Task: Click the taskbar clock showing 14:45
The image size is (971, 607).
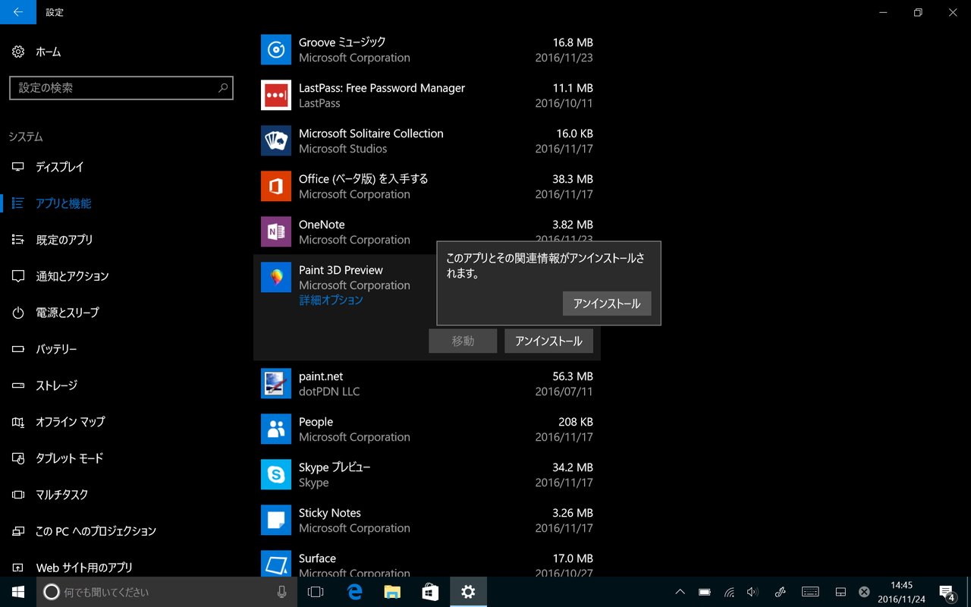Action: coord(901,592)
